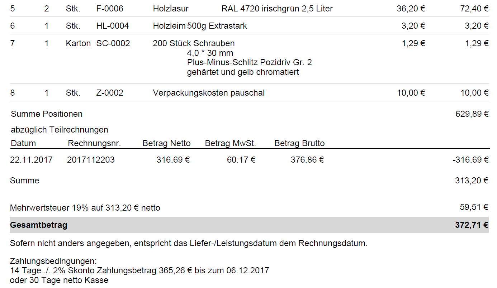This screenshot has height=288, width=497.
Task: Select invoice number 2017112203
Action: point(91,160)
